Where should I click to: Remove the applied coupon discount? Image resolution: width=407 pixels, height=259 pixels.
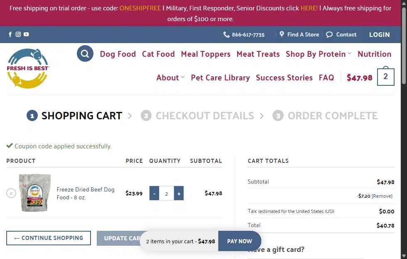point(382,196)
